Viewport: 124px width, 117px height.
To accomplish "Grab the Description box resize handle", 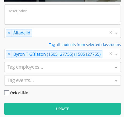I will [x=119, y=23].
